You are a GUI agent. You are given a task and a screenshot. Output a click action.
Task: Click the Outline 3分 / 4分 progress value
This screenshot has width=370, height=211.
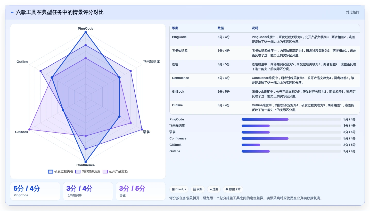coord(349,151)
